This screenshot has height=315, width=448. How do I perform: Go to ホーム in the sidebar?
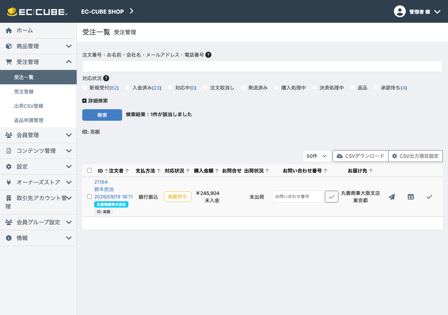tap(38, 30)
